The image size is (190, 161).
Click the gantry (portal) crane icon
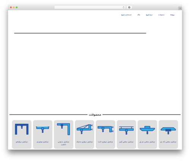[22, 129]
